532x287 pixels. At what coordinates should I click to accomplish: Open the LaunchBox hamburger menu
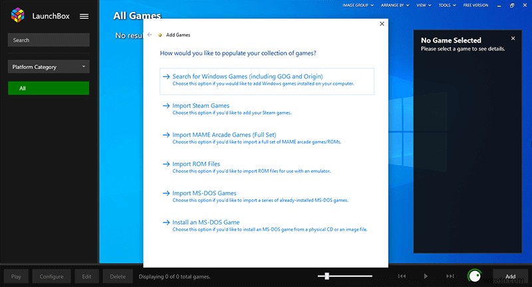coord(84,16)
